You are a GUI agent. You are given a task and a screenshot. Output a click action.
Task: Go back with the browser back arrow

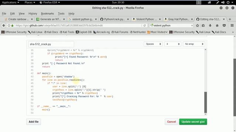4,25
